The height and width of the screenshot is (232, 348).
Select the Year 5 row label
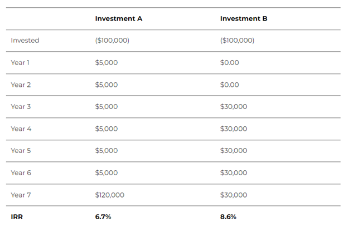pos(21,151)
